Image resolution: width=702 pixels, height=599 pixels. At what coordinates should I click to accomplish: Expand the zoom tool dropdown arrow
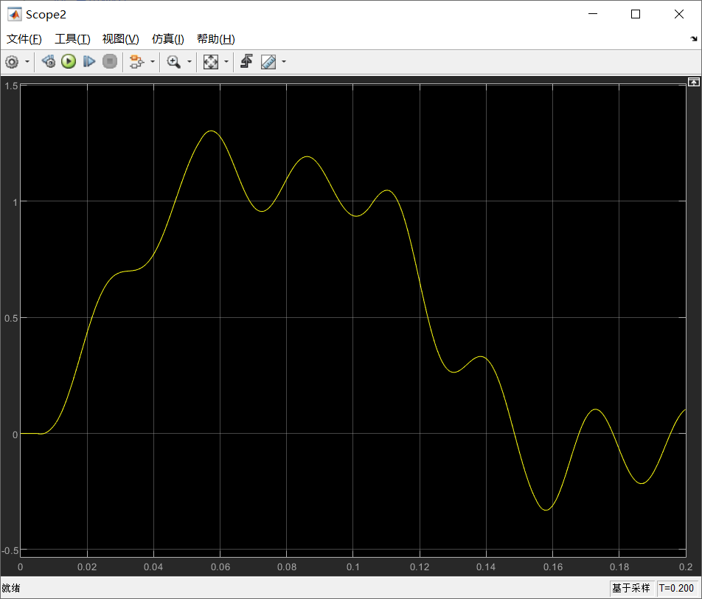[x=189, y=62]
